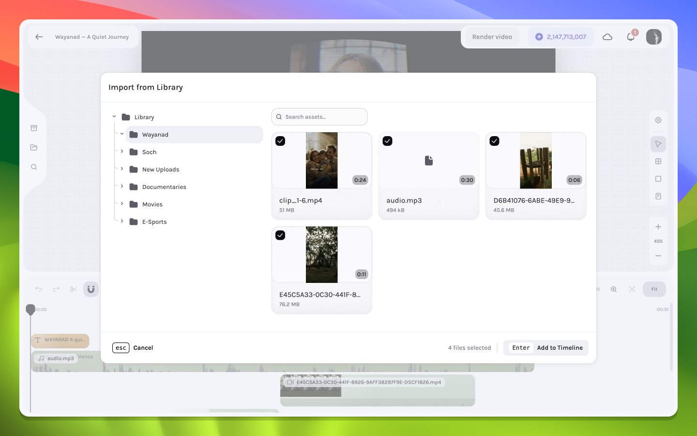Click the Fit timeline button

pos(654,289)
